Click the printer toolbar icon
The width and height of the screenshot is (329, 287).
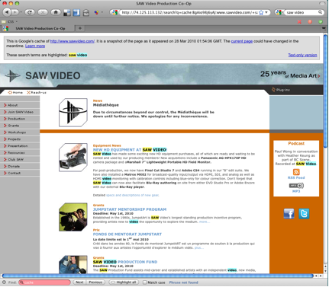pos(86,12)
